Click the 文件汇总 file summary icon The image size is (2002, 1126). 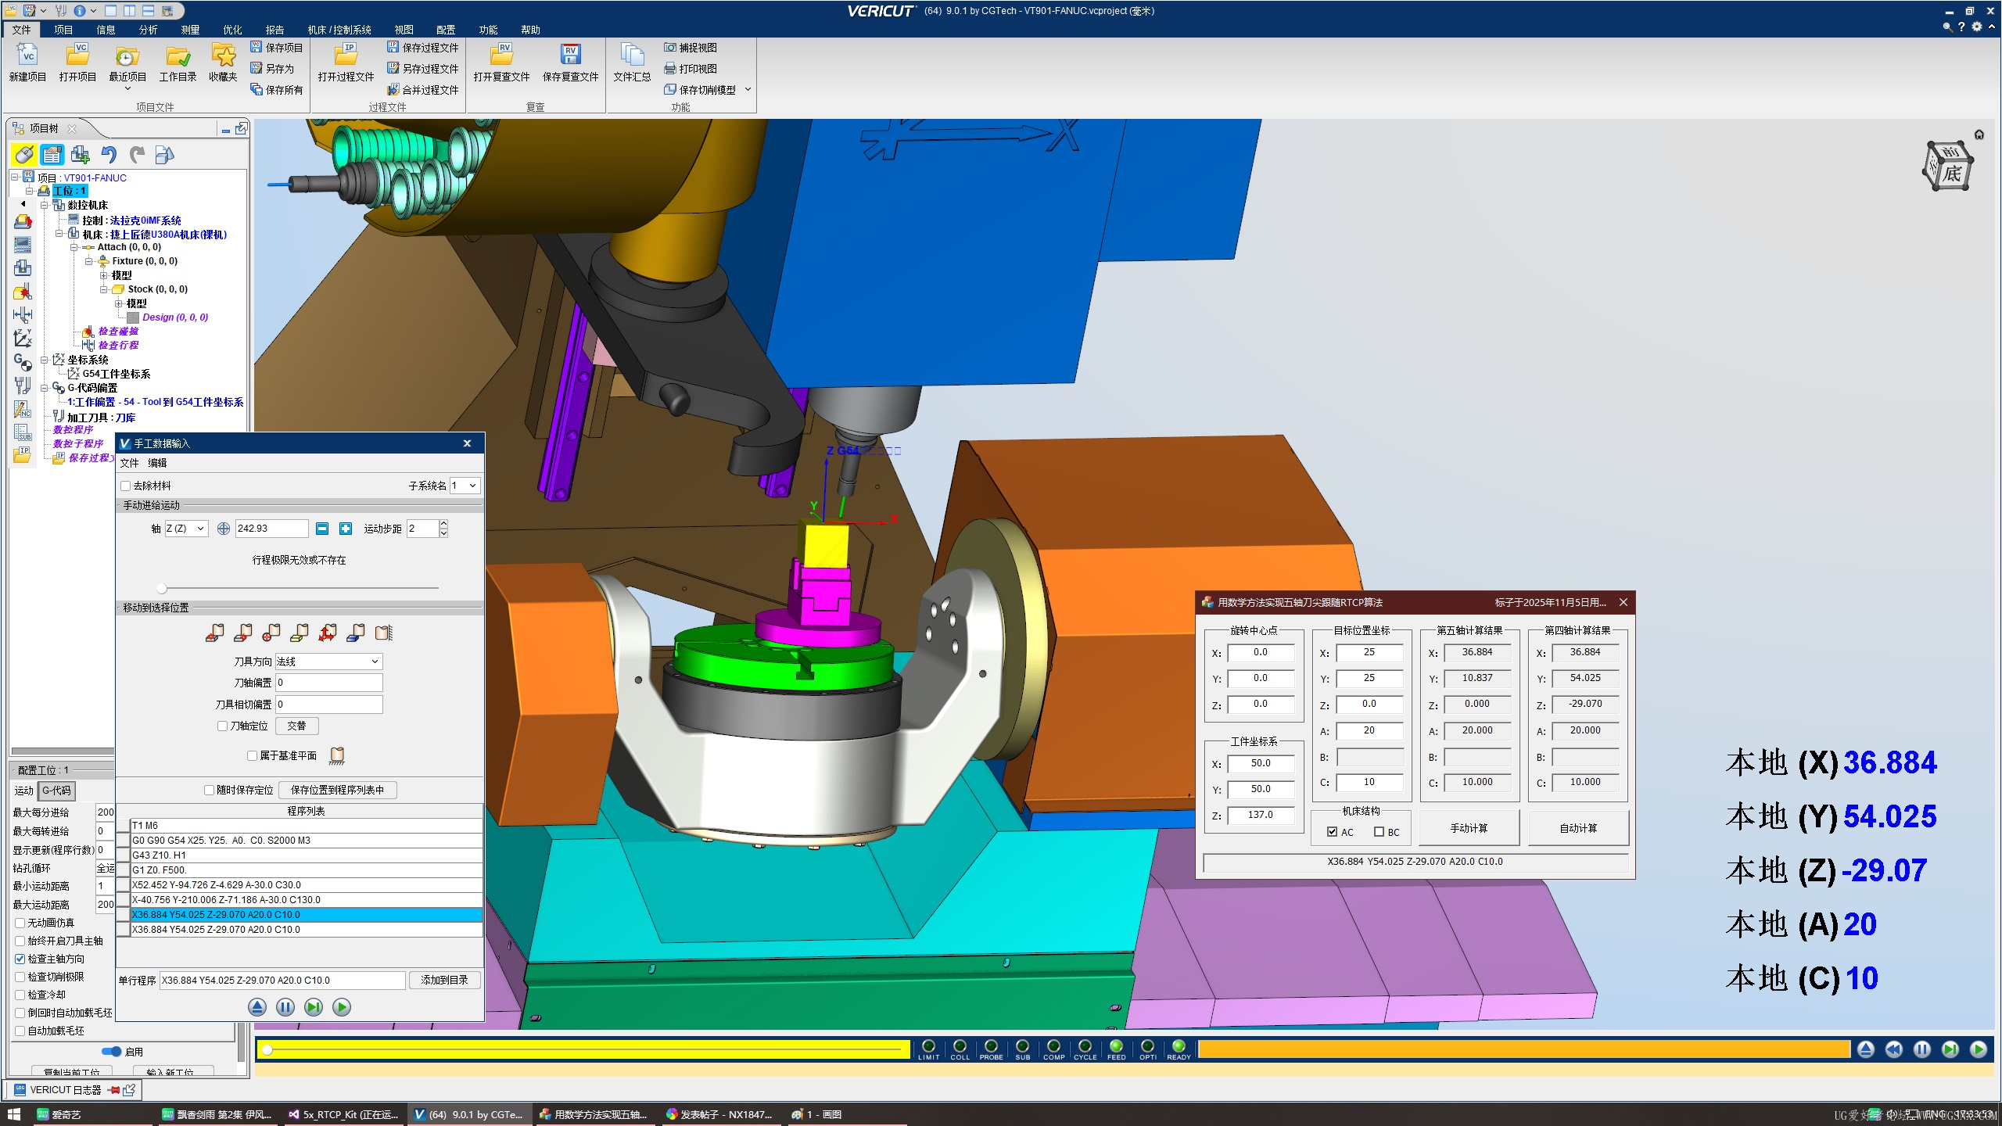pyautogui.click(x=631, y=56)
